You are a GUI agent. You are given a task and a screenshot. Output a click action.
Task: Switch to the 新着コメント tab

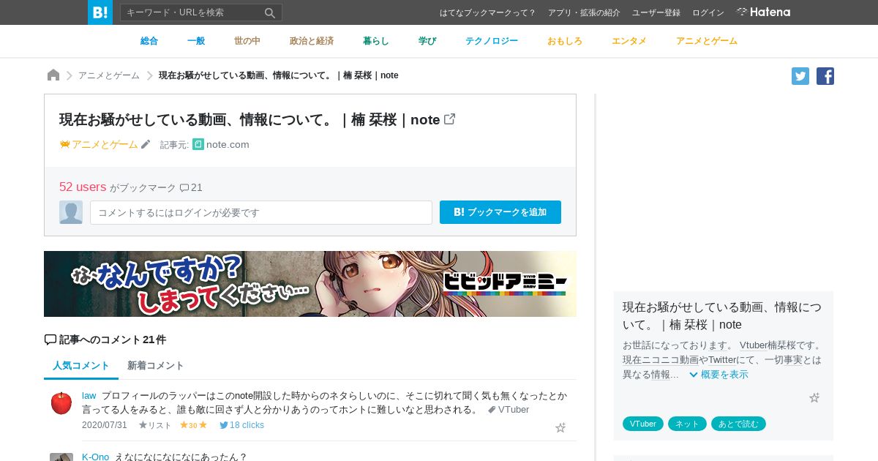pos(156,366)
